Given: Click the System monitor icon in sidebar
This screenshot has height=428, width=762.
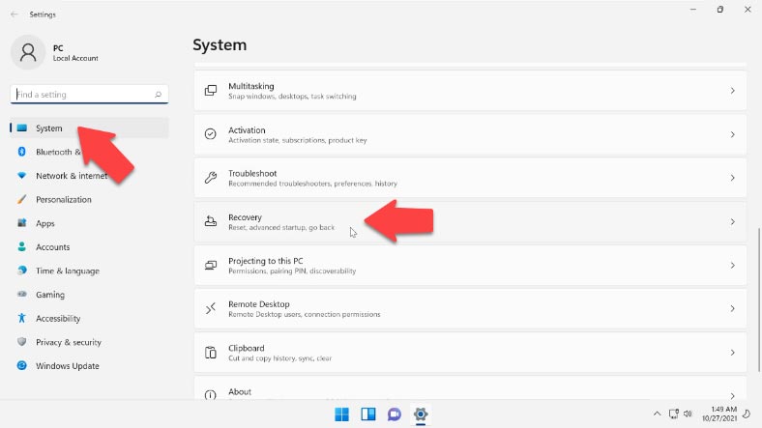Looking at the screenshot, I should coord(22,128).
